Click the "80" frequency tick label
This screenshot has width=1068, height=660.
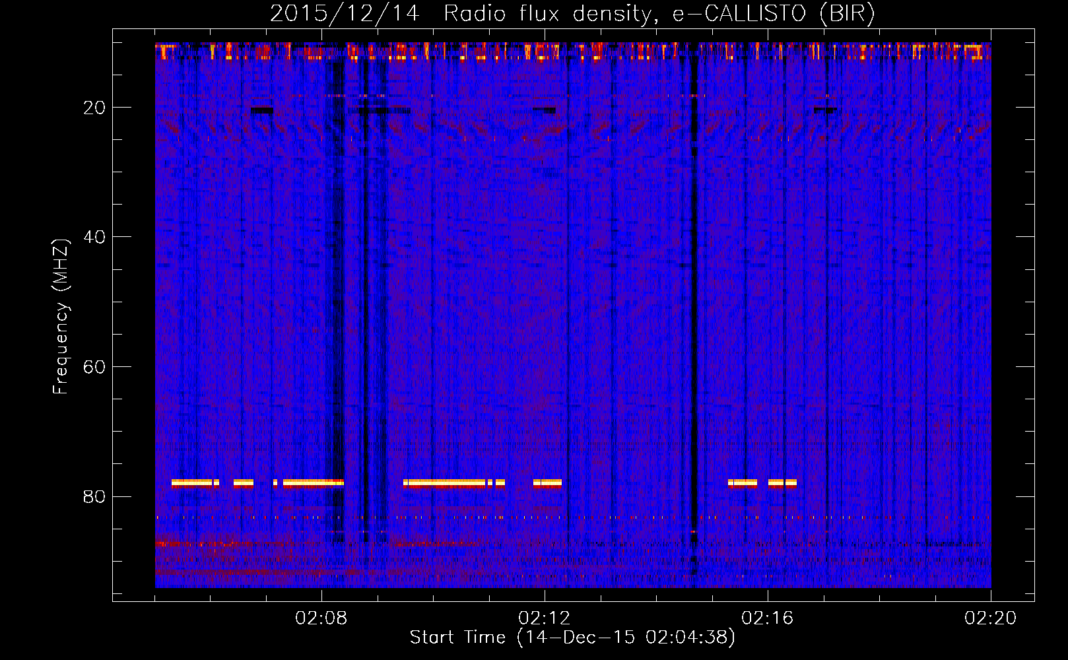click(x=94, y=497)
